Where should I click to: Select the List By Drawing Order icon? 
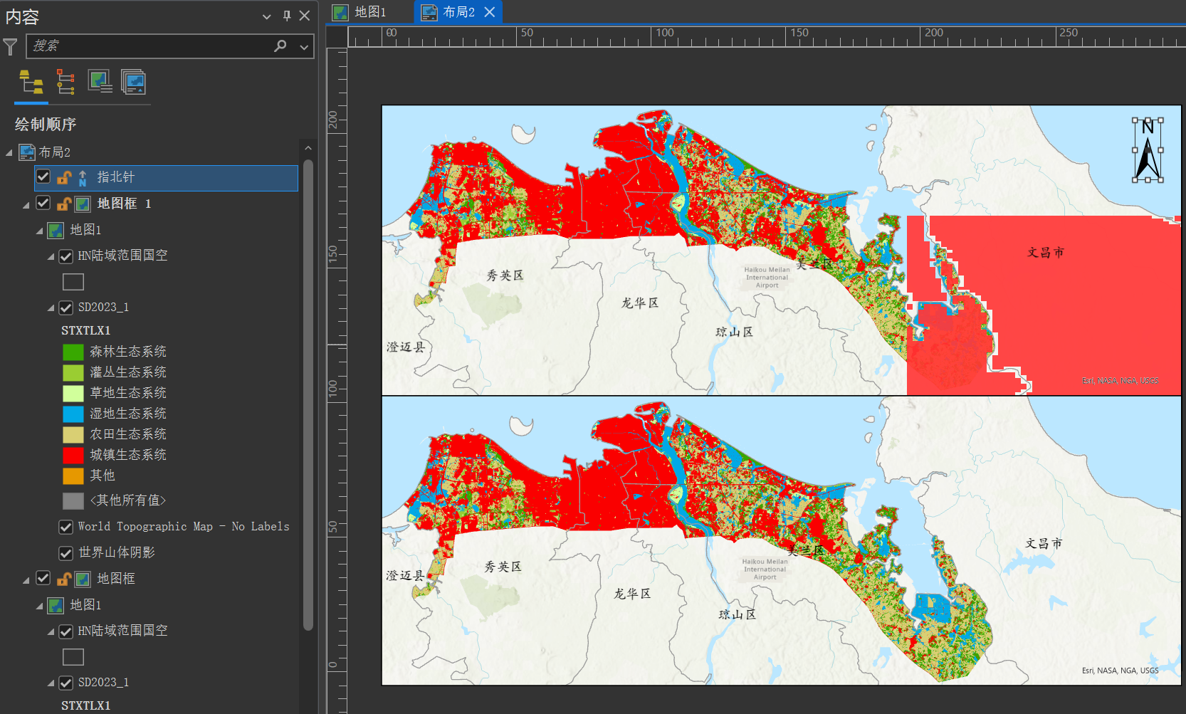[x=31, y=83]
